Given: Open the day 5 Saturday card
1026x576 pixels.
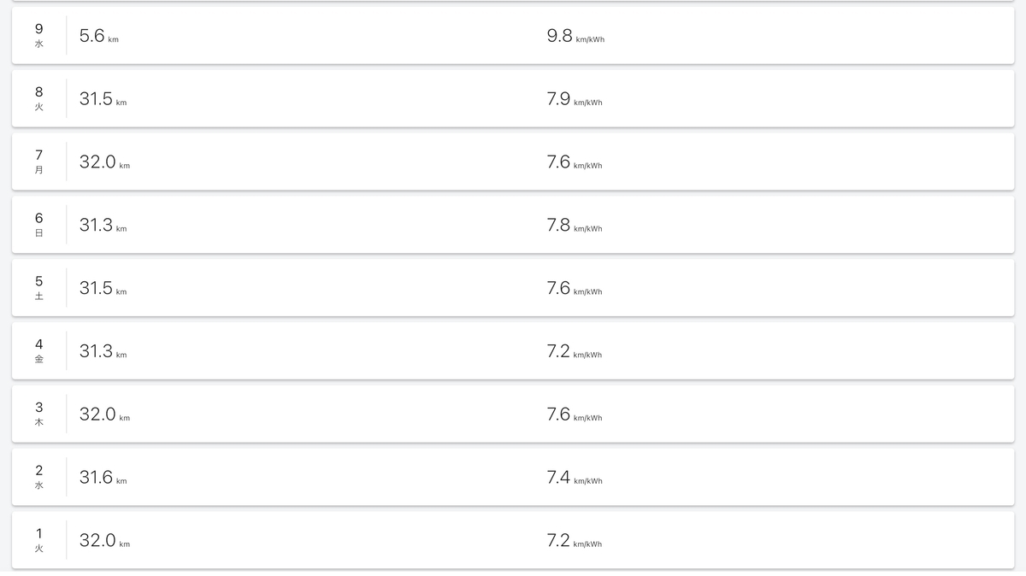Looking at the screenshot, I should [513, 288].
